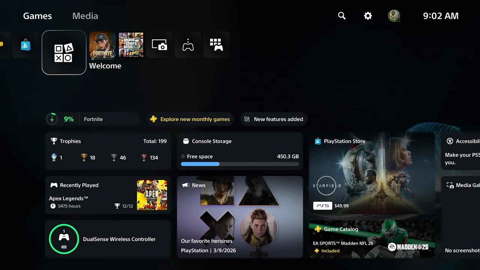Image resolution: width=480 pixels, height=270 pixels.
Task: Click the PlayStation Store card icon
Action: click(318, 141)
